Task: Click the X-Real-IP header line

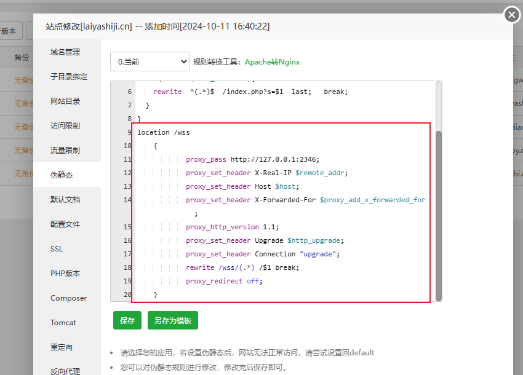Action: click(x=267, y=173)
